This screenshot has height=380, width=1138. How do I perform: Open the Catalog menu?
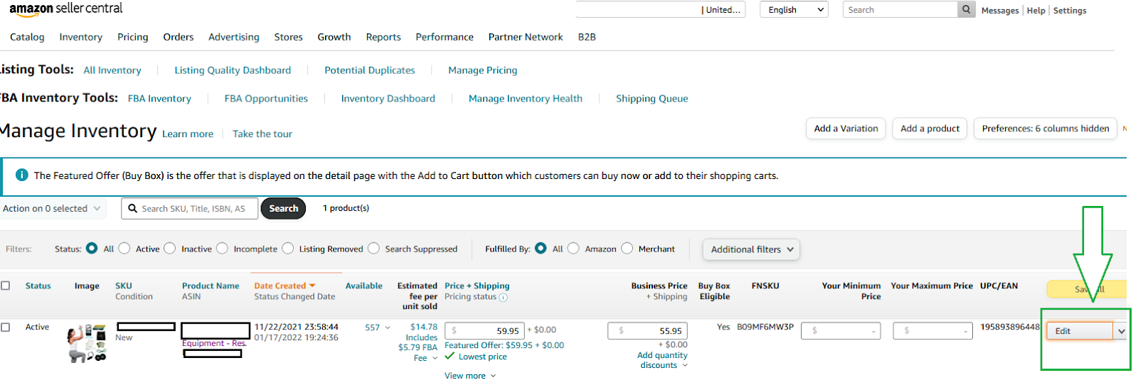[27, 37]
